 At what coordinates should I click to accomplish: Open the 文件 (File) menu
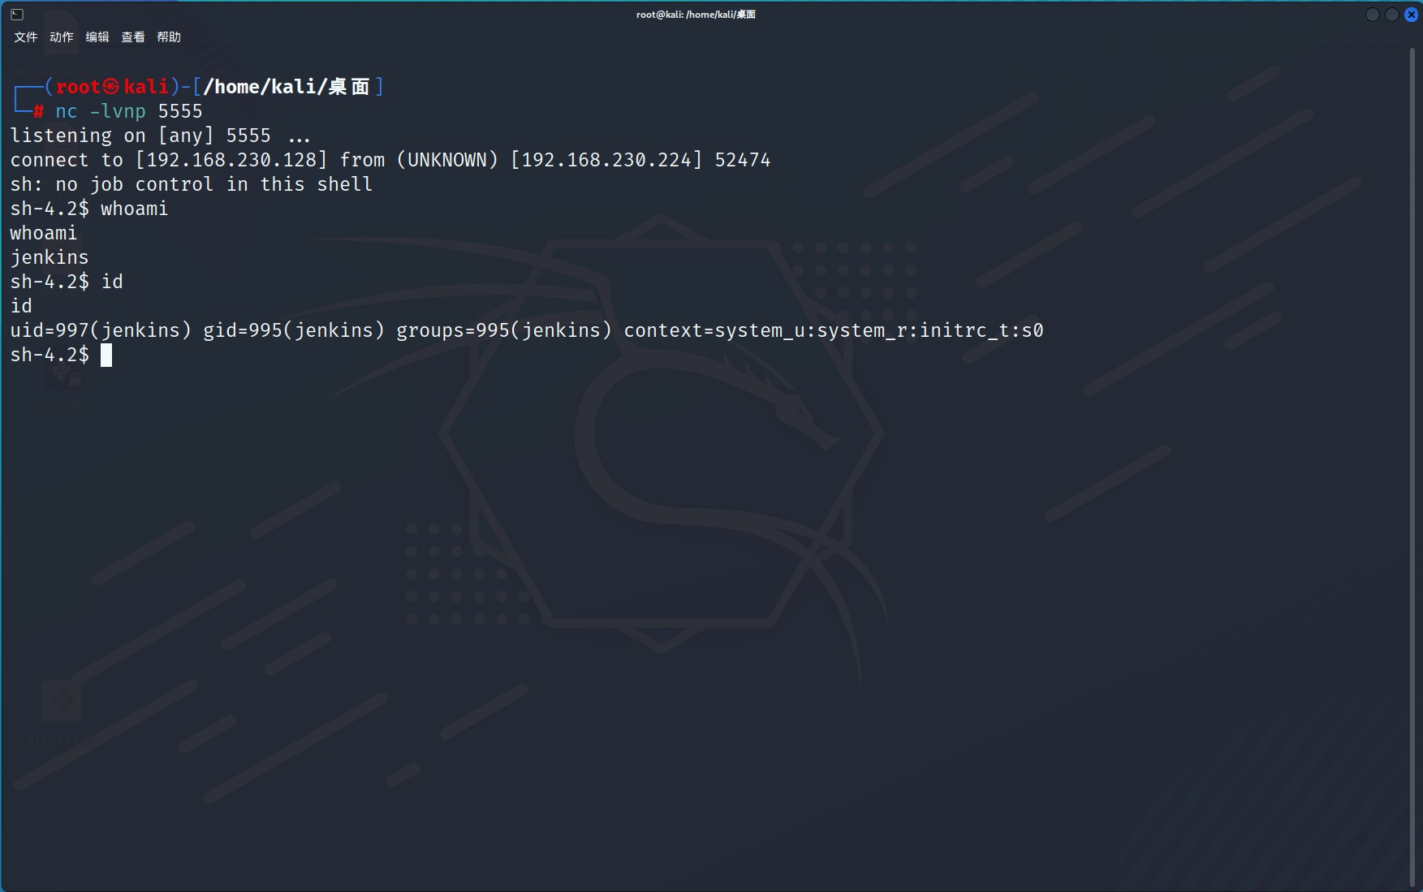[26, 37]
